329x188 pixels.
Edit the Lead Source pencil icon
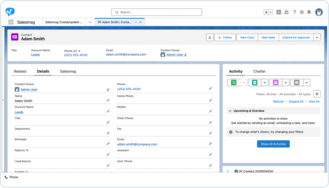[108, 165]
